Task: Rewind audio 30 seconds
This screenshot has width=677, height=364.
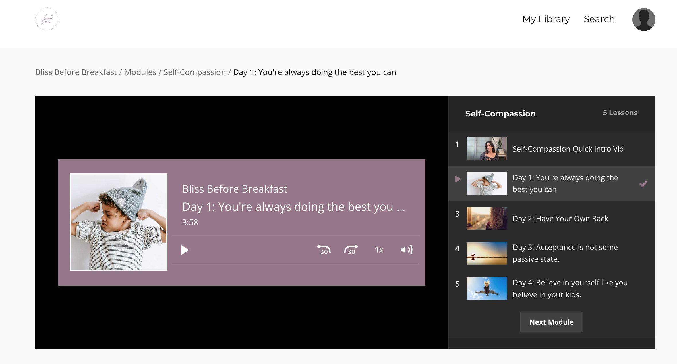Action: click(x=324, y=250)
